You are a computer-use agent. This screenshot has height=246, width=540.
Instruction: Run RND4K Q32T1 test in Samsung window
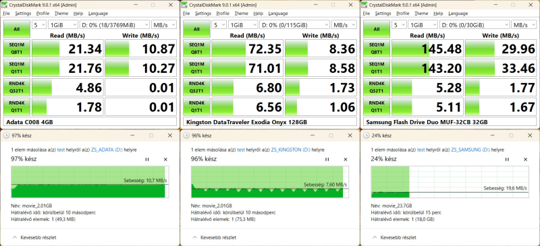[377, 87]
